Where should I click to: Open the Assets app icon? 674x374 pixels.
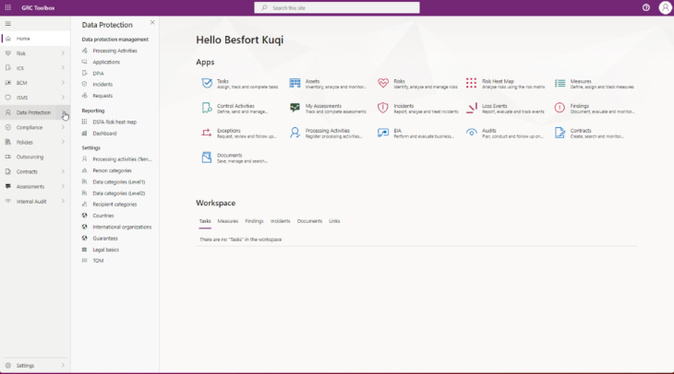tap(295, 83)
